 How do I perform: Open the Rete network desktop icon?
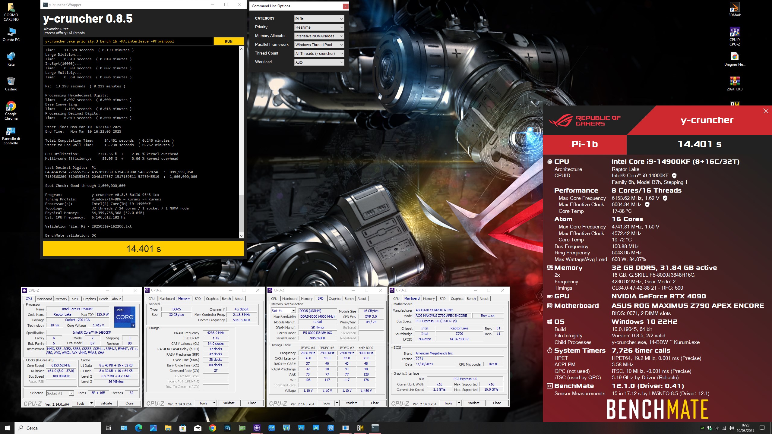(11, 59)
